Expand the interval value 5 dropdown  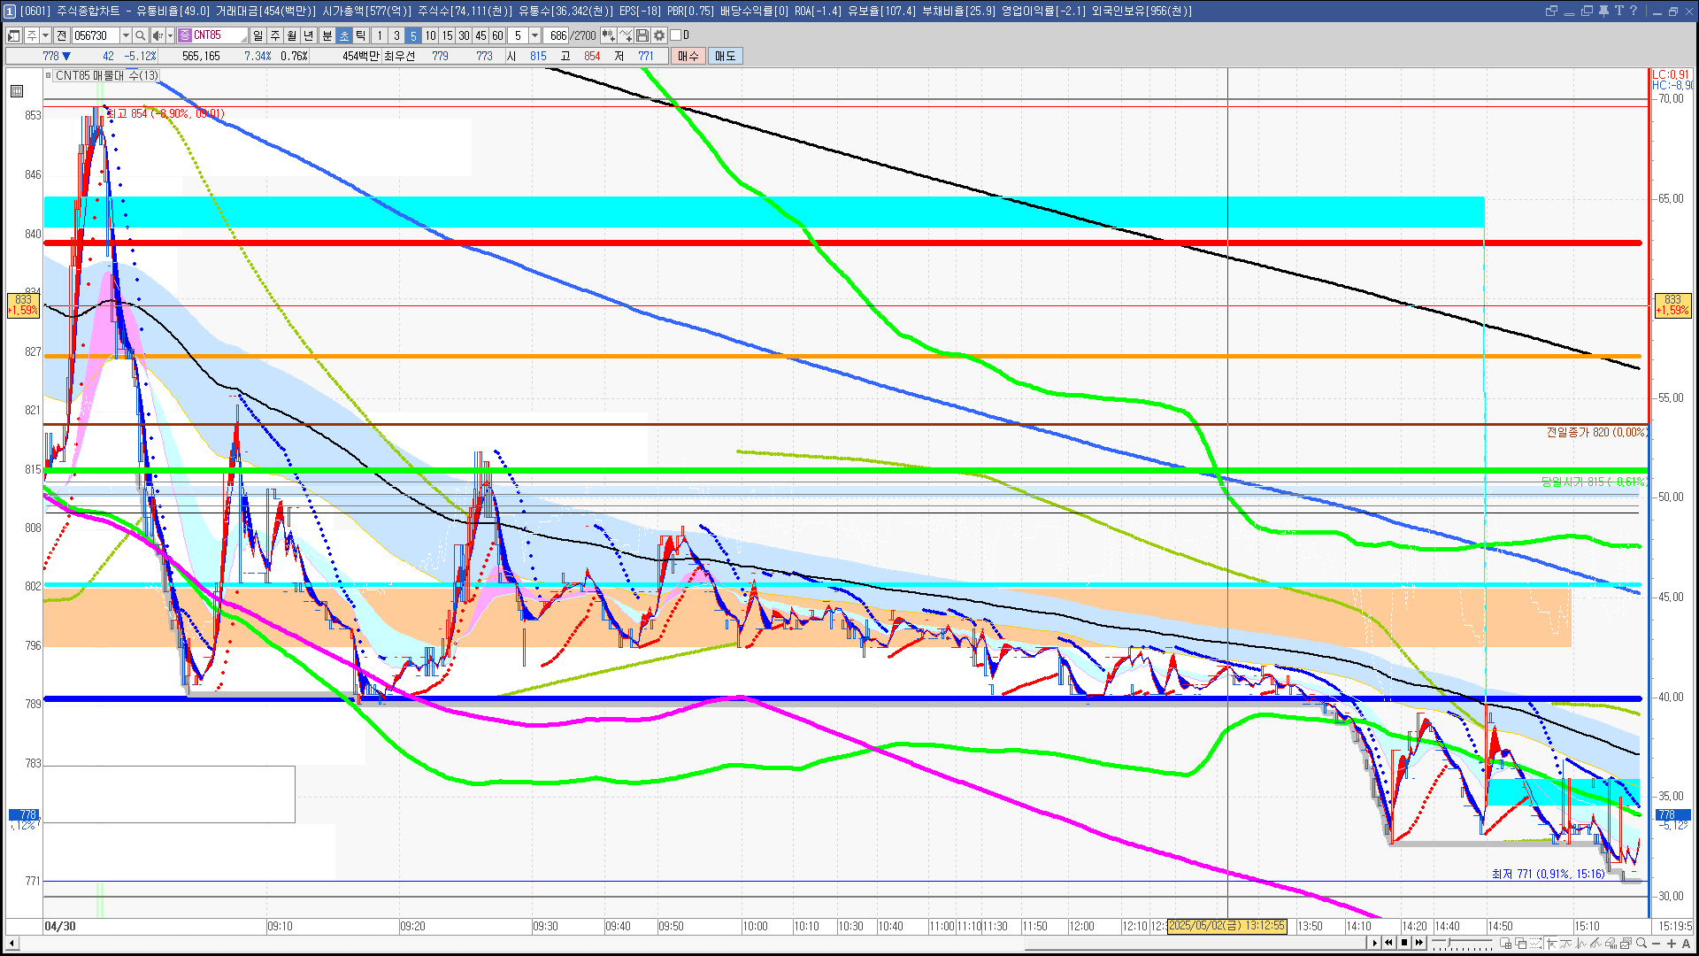(x=534, y=35)
